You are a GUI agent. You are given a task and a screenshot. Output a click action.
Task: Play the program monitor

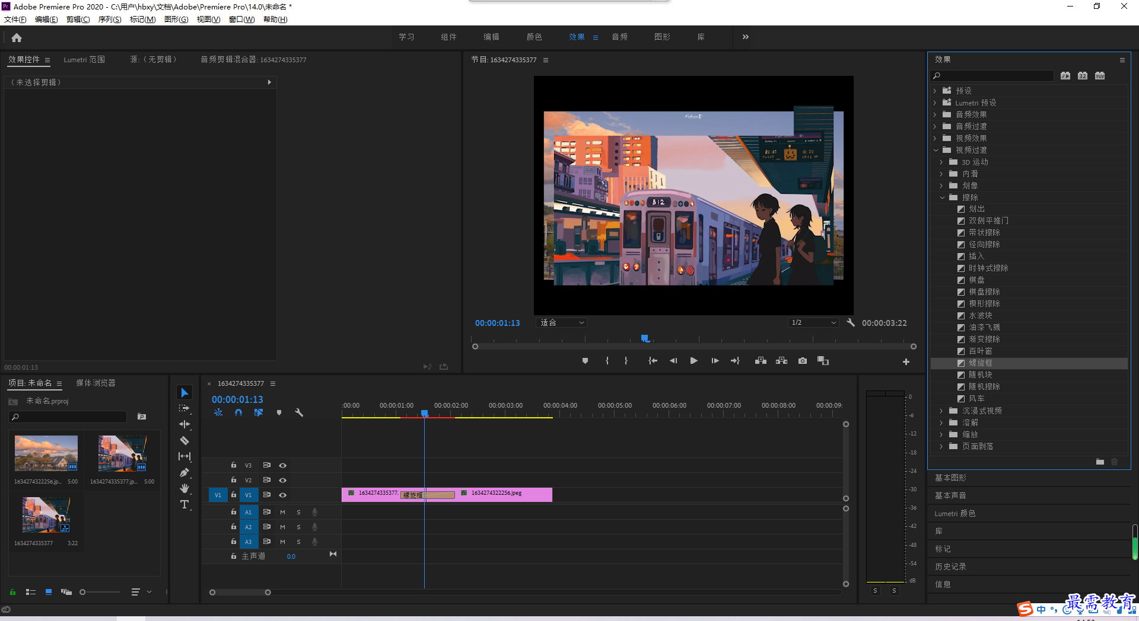[x=693, y=361]
